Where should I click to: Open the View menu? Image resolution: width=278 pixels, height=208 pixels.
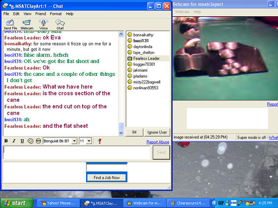click(27, 14)
